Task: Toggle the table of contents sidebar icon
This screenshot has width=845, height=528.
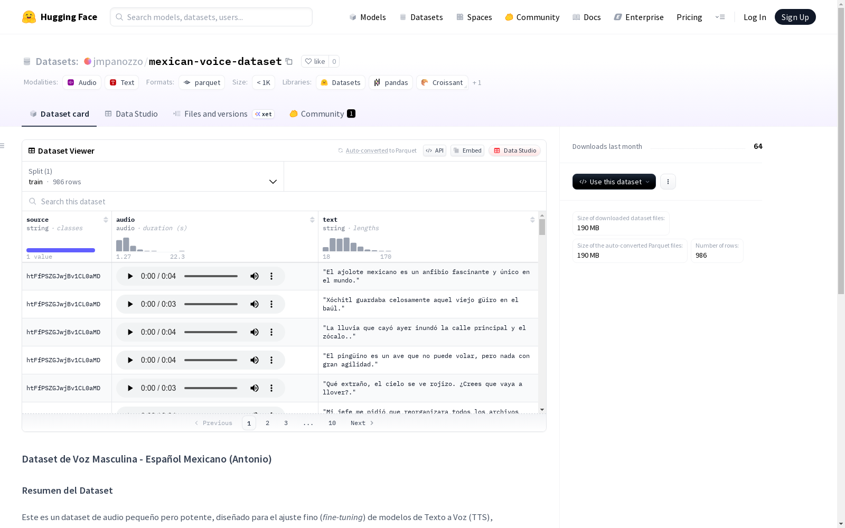Action: pyautogui.click(x=3, y=146)
